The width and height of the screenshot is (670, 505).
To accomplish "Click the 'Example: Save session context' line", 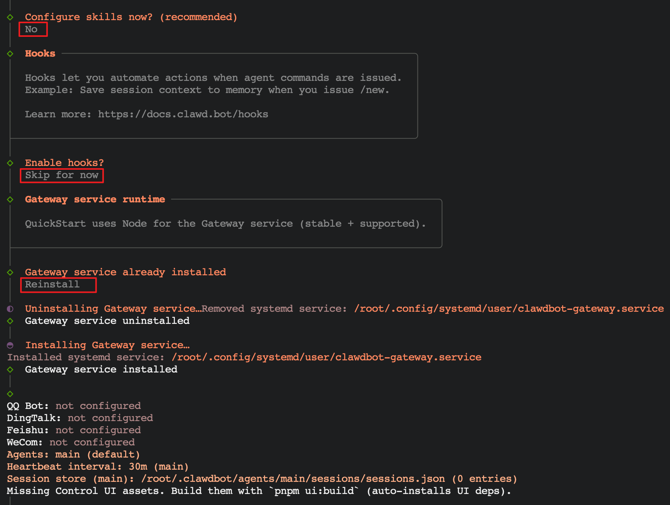I will point(207,90).
